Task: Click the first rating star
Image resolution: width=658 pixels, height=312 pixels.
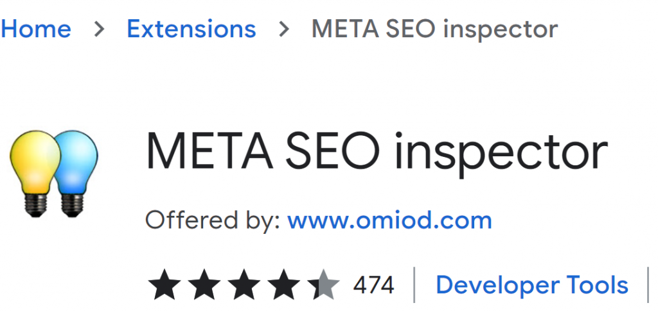Action: [164, 285]
